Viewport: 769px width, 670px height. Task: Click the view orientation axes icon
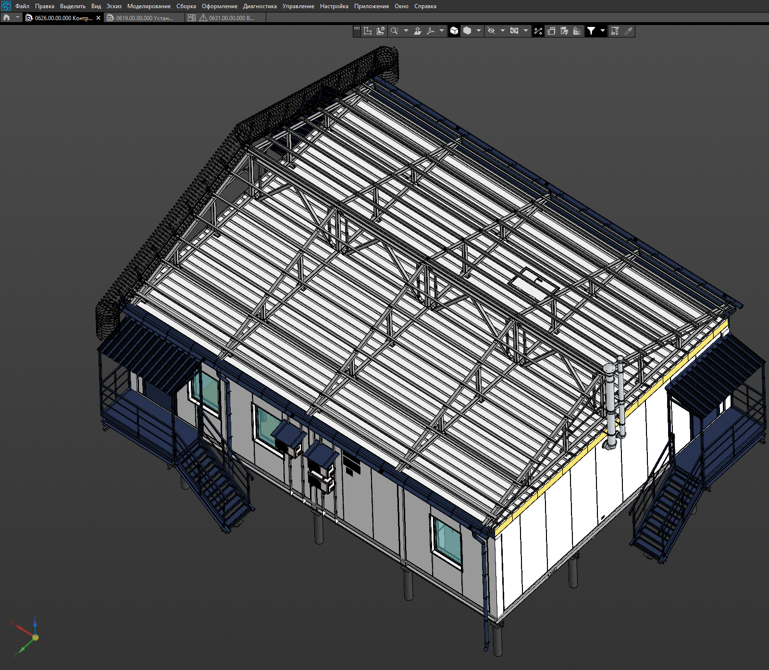point(431,31)
